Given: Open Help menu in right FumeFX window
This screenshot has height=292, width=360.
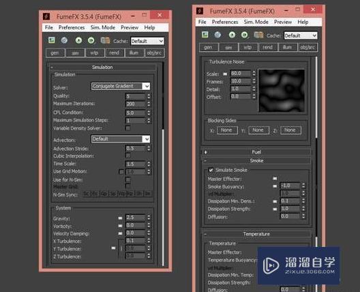Looking at the screenshot, I should [x=303, y=22].
